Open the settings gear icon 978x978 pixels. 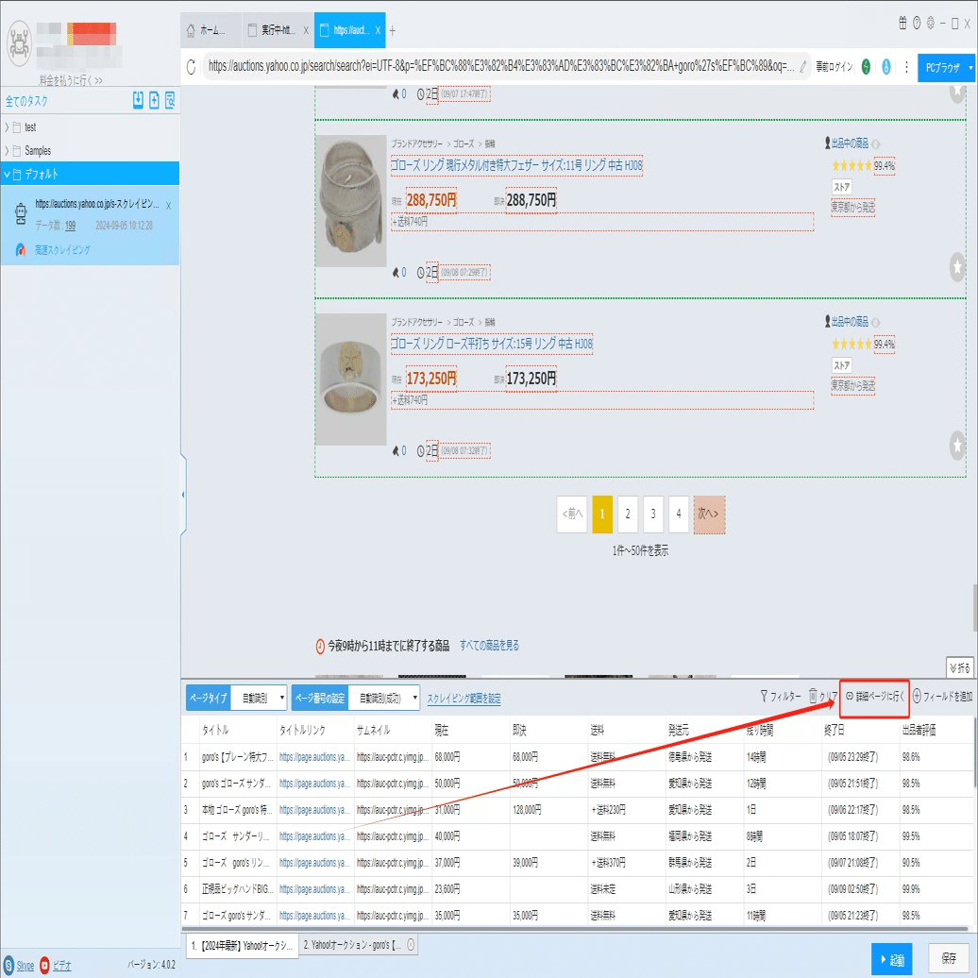[931, 23]
